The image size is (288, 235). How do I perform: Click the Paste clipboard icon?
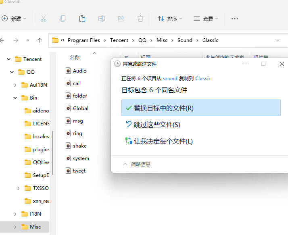pos(82,19)
